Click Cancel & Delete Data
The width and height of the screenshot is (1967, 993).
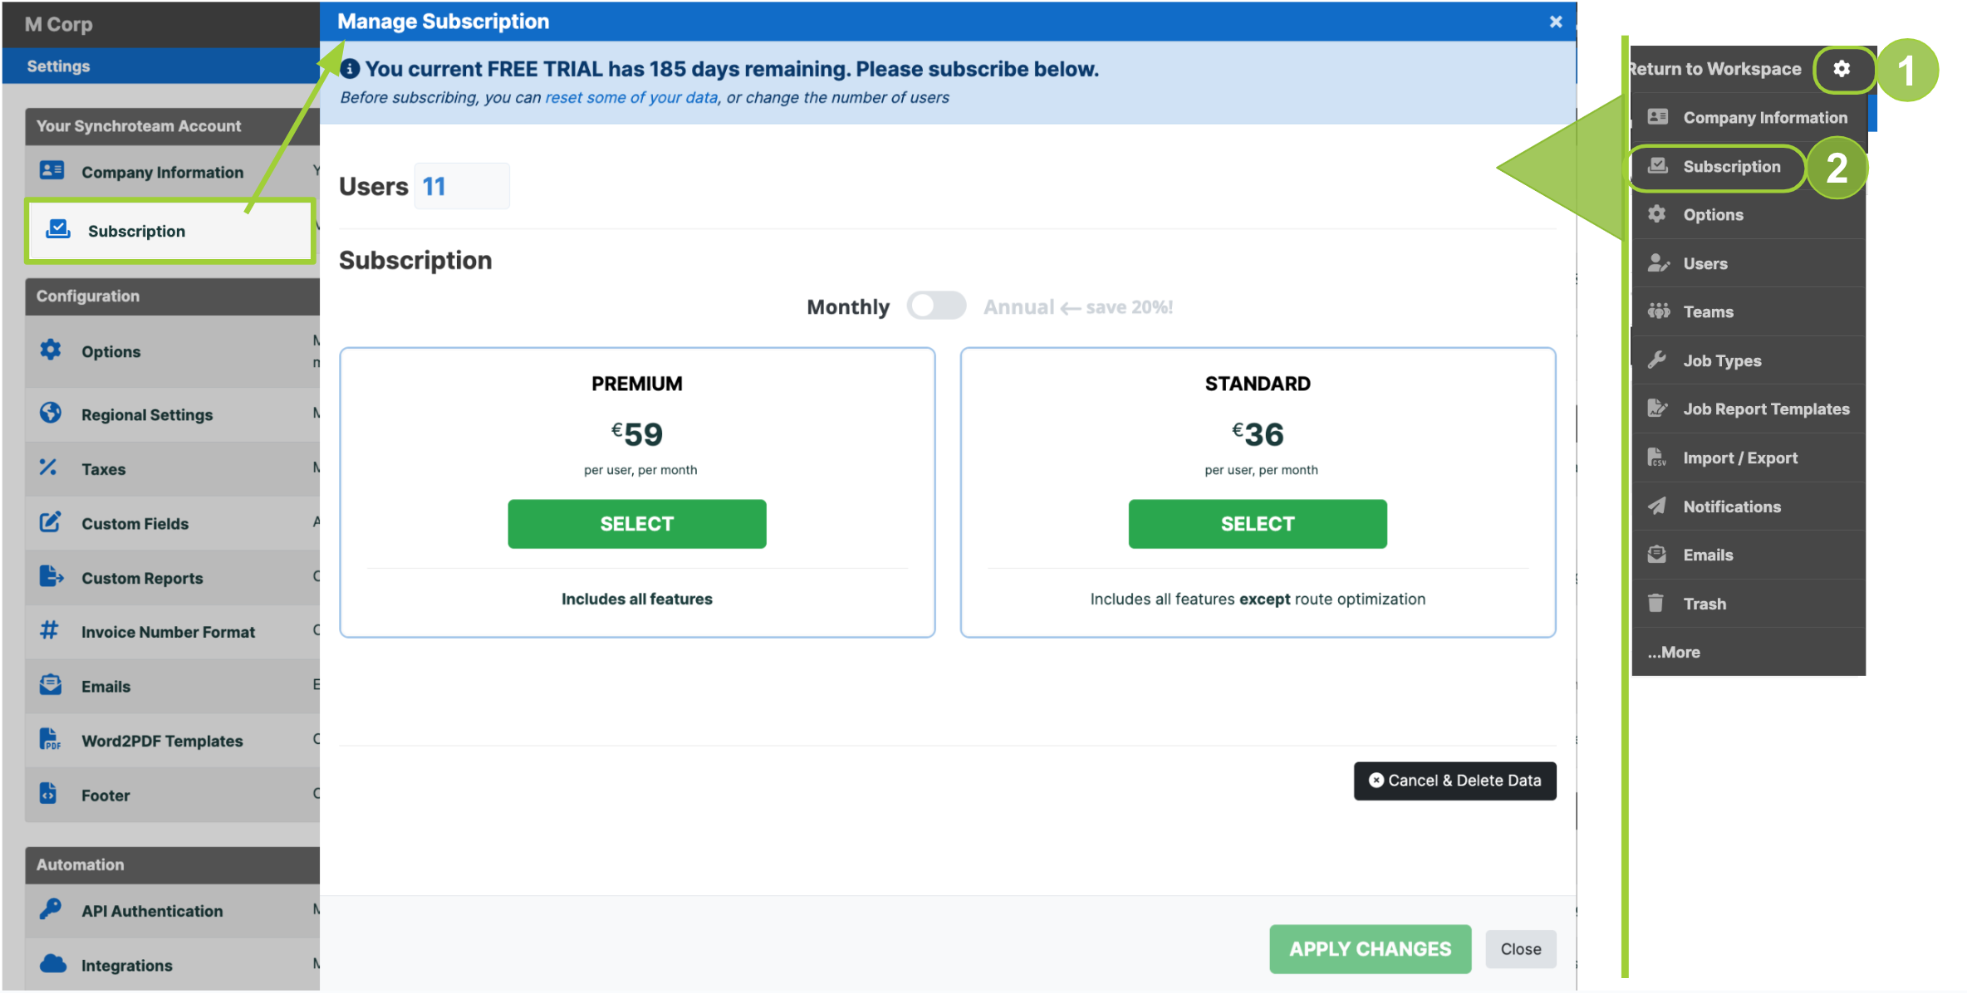coord(1454,780)
